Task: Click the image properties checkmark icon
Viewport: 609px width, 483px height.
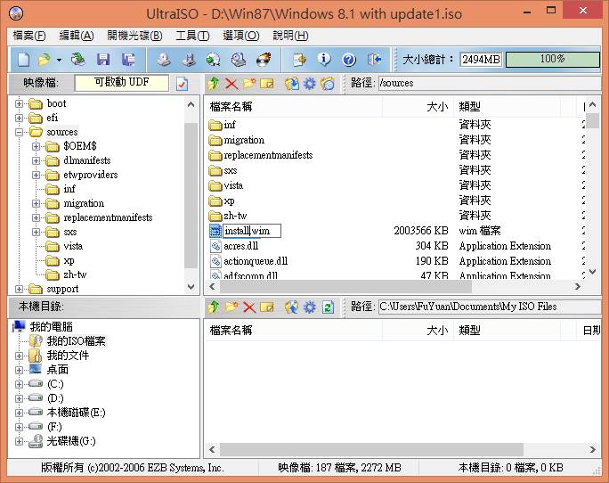Action: pyautogui.click(x=183, y=83)
